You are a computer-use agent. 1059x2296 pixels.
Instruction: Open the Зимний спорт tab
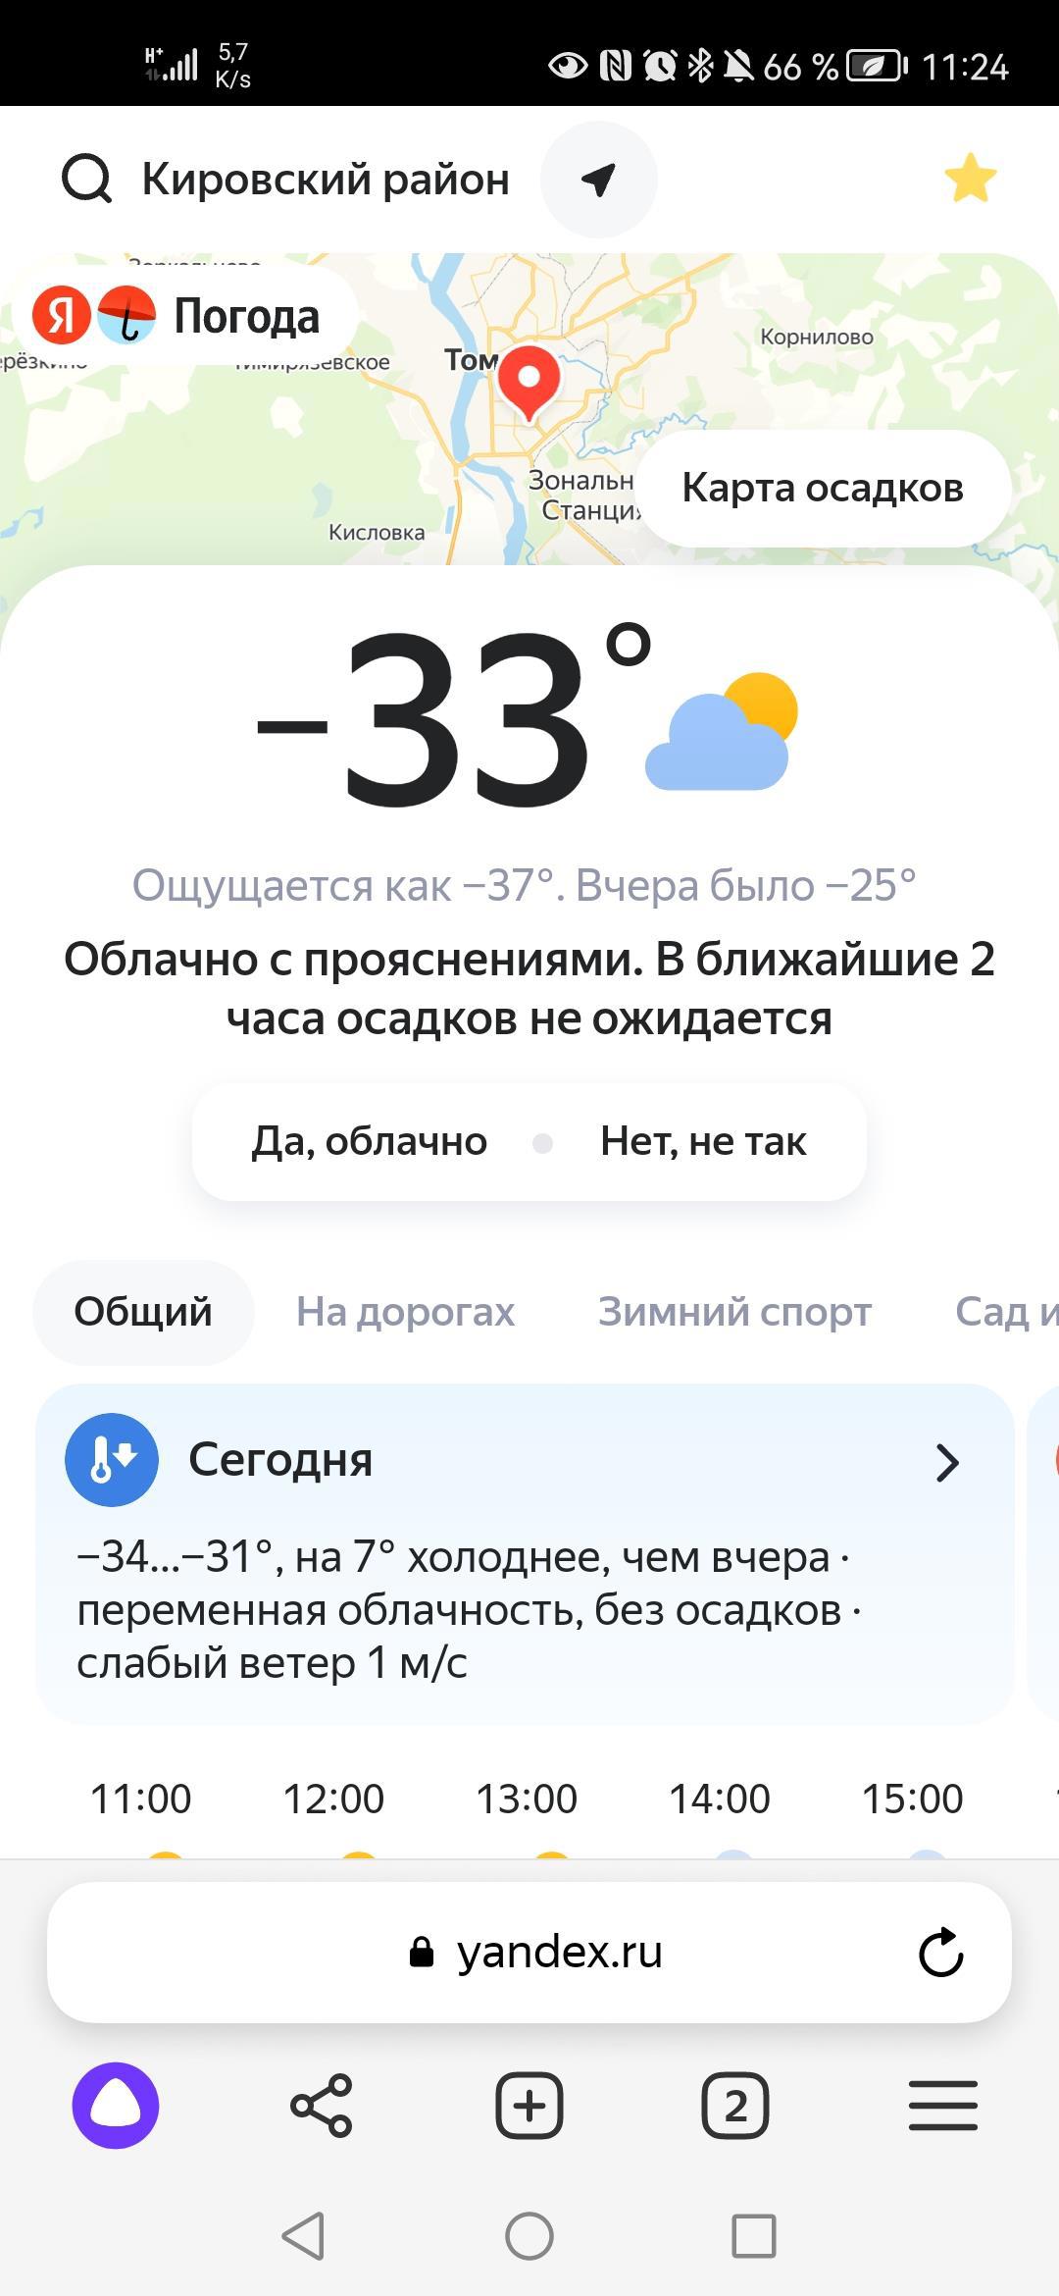click(734, 1312)
